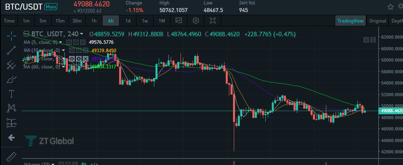The image size is (403, 165).
Task: Select the pitchfork drawing tool
Action: [x=11, y=65]
